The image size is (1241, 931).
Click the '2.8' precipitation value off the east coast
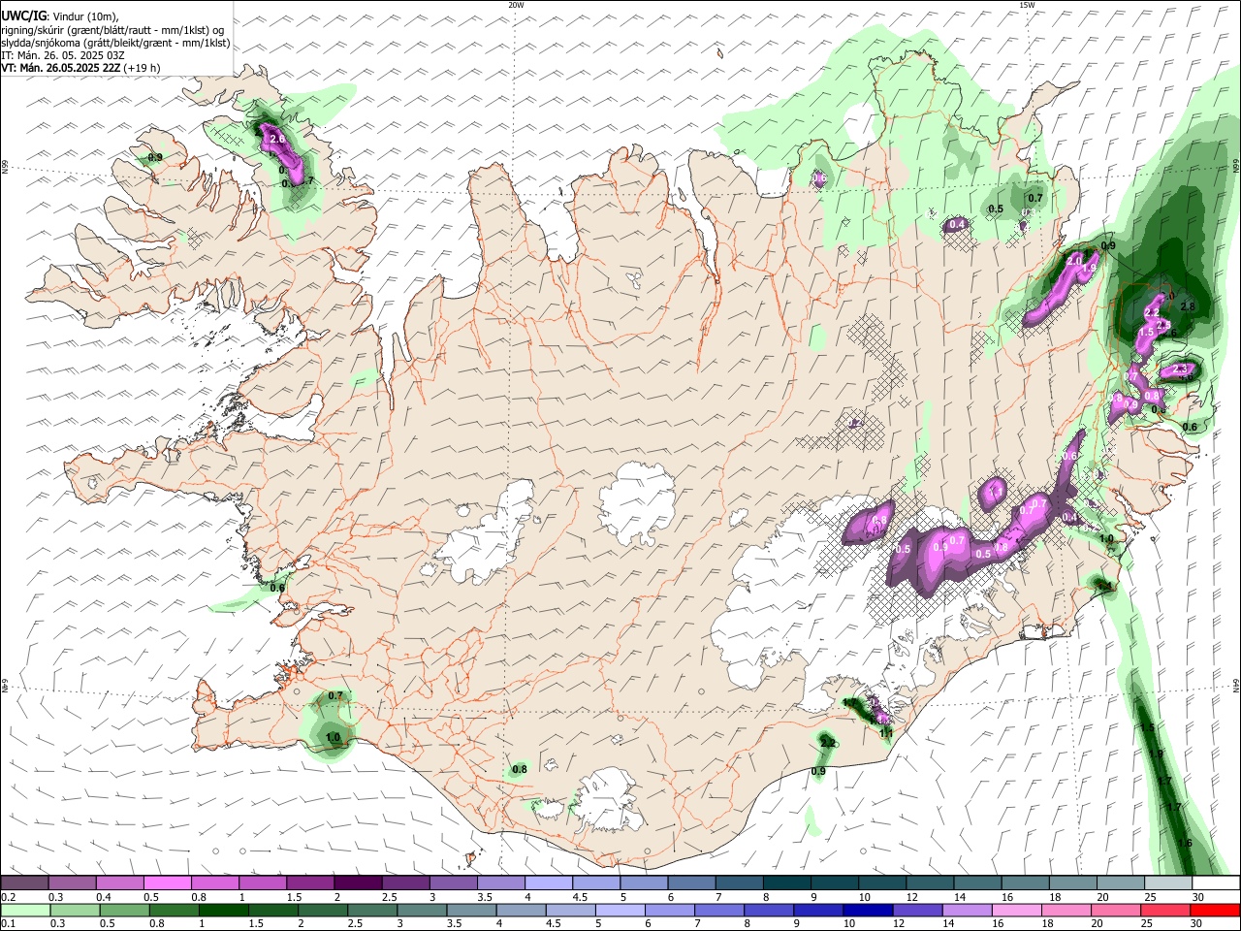[1189, 306]
